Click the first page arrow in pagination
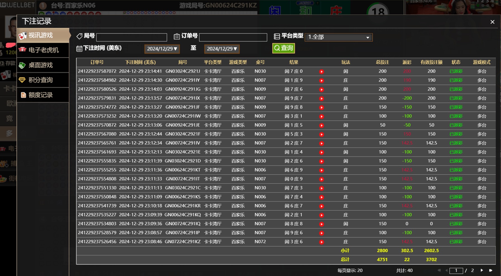This screenshot has width=501, height=276. (x=439, y=270)
